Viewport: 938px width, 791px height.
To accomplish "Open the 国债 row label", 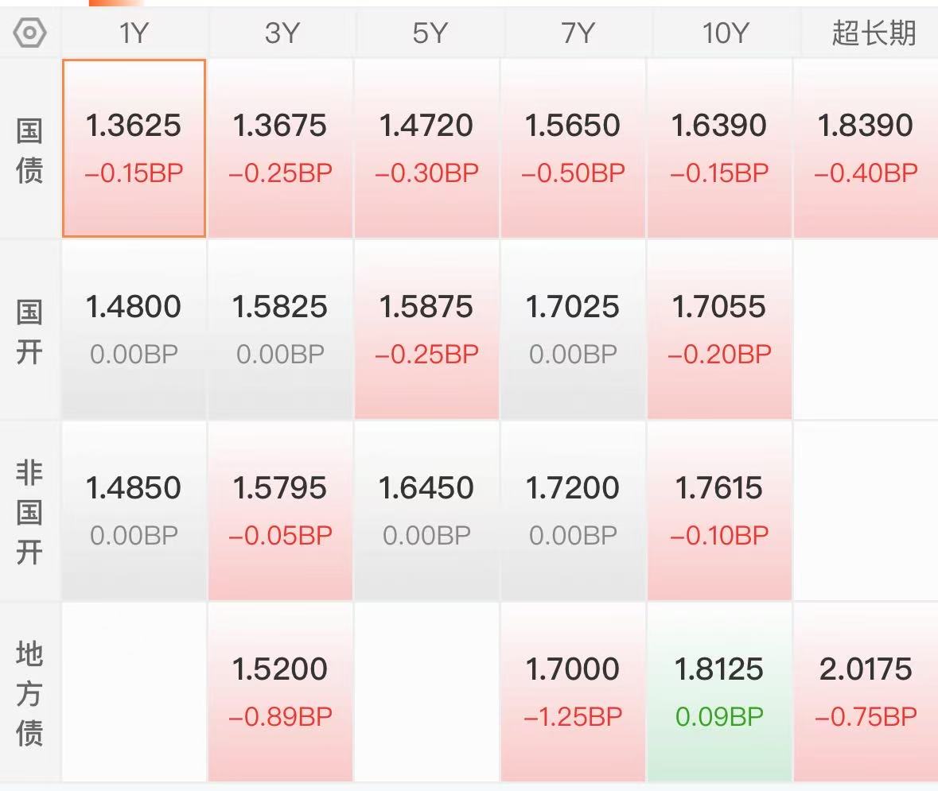I will 29,151.
